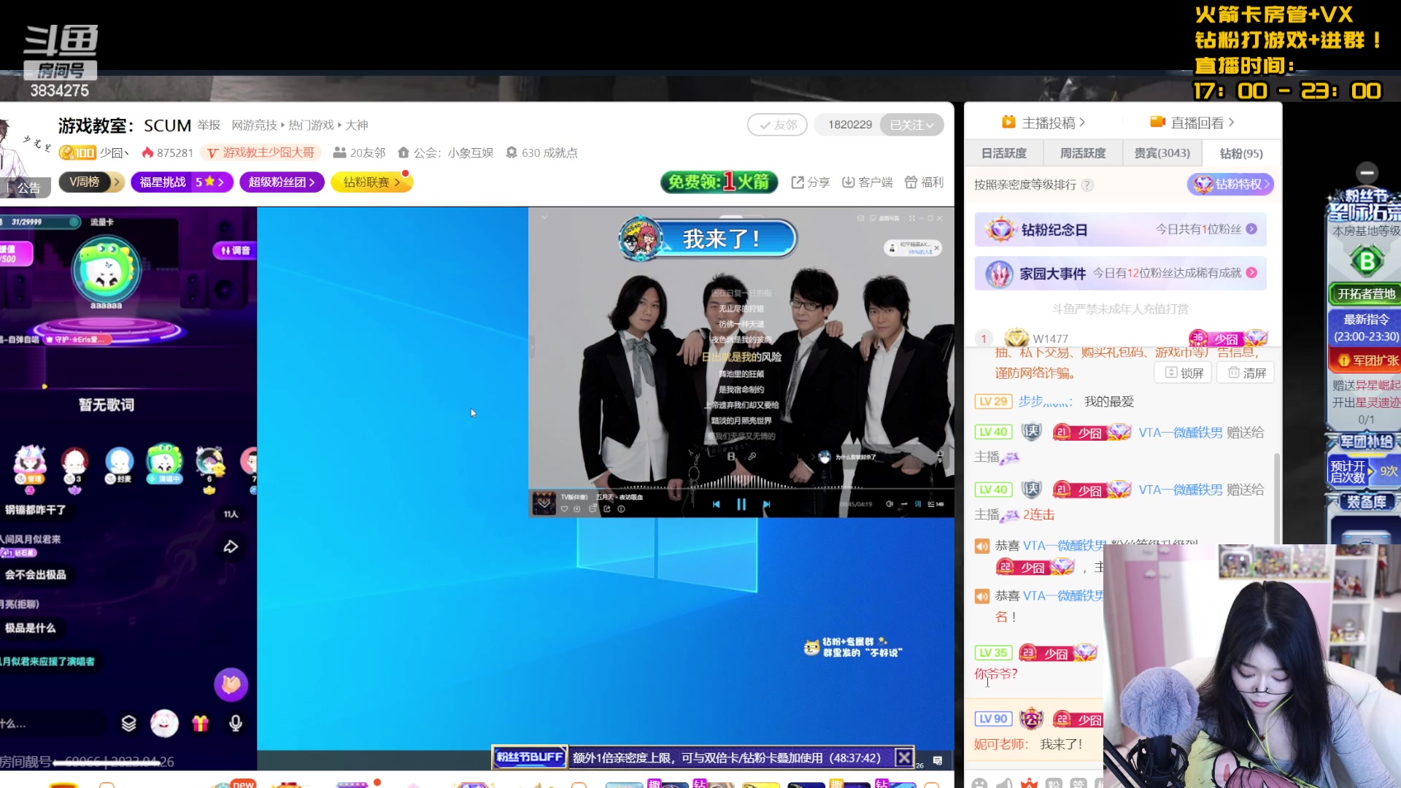Click the MV film icon over lyrics

pyautogui.click(x=731, y=457)
